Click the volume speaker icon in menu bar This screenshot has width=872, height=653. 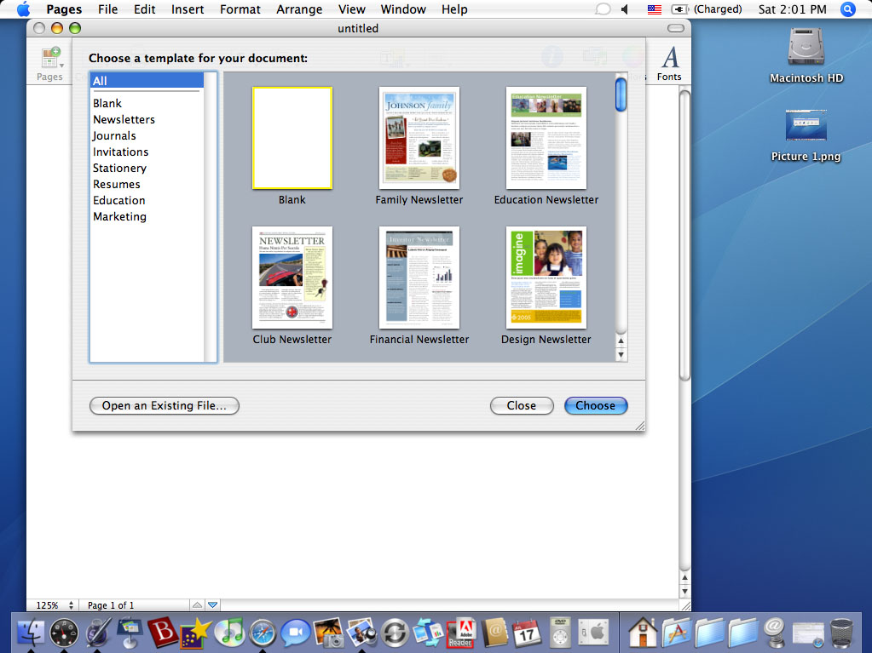pos(625,9)
